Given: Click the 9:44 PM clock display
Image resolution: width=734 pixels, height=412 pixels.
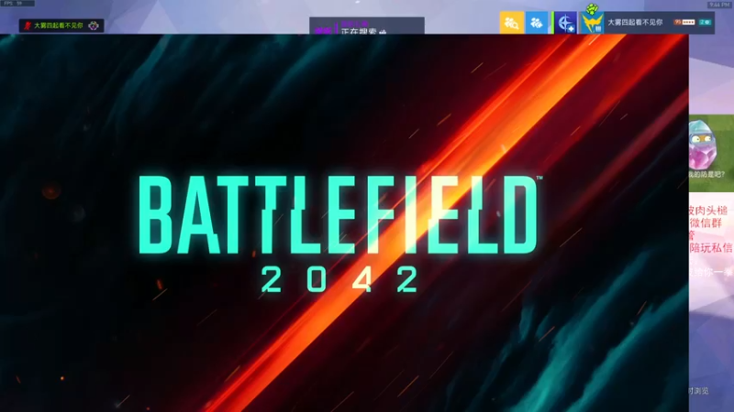Looking at the screenshot, I should [x=719, y=5].
